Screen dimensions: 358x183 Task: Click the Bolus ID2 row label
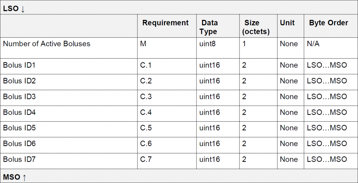click(x=20, y=81)
